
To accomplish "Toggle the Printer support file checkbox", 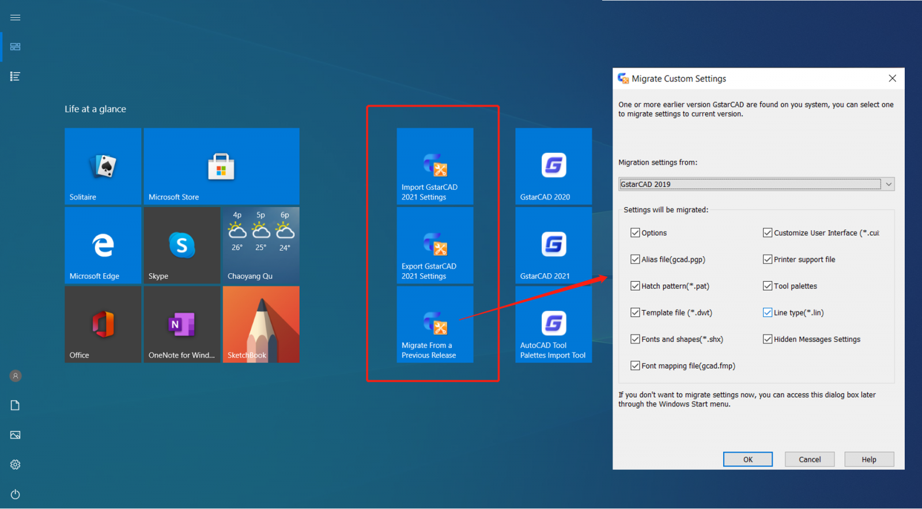I will pyautogui.click(x=768, y=259).
